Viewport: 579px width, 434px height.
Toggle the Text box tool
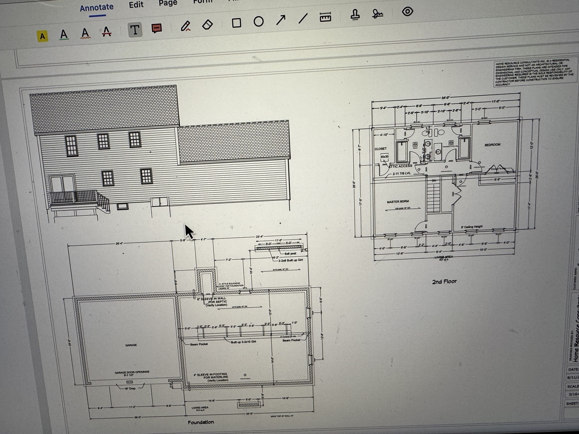point(135,30)
